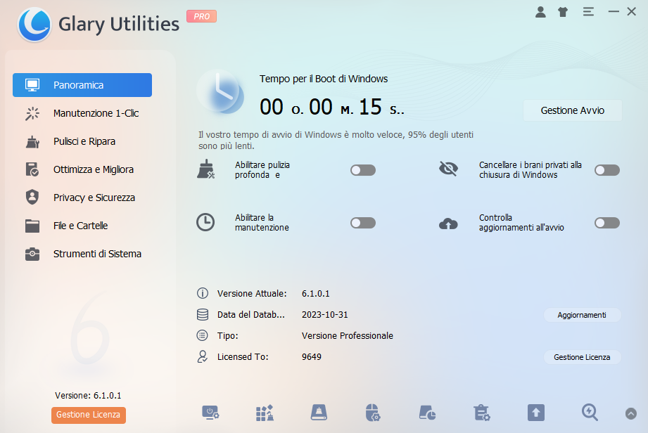Click the Privacy e Sicurezza shield icon
The height and width of the screenshot is (433, 648).
(32, 198)
